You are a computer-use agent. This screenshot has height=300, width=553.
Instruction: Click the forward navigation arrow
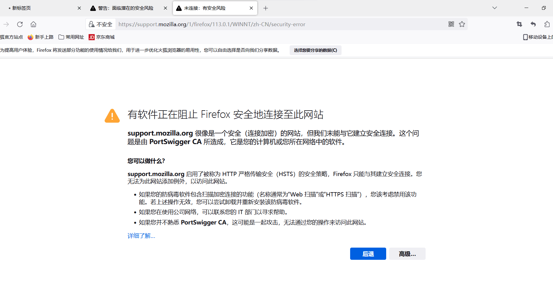pyautogui.click(x=6, y=24)
